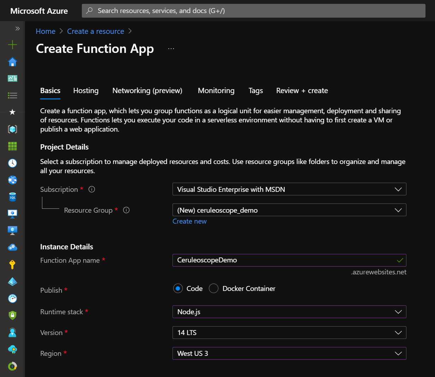Open Subscriptions yellow key icon
435x377 pixels.
tap(12, 264)
